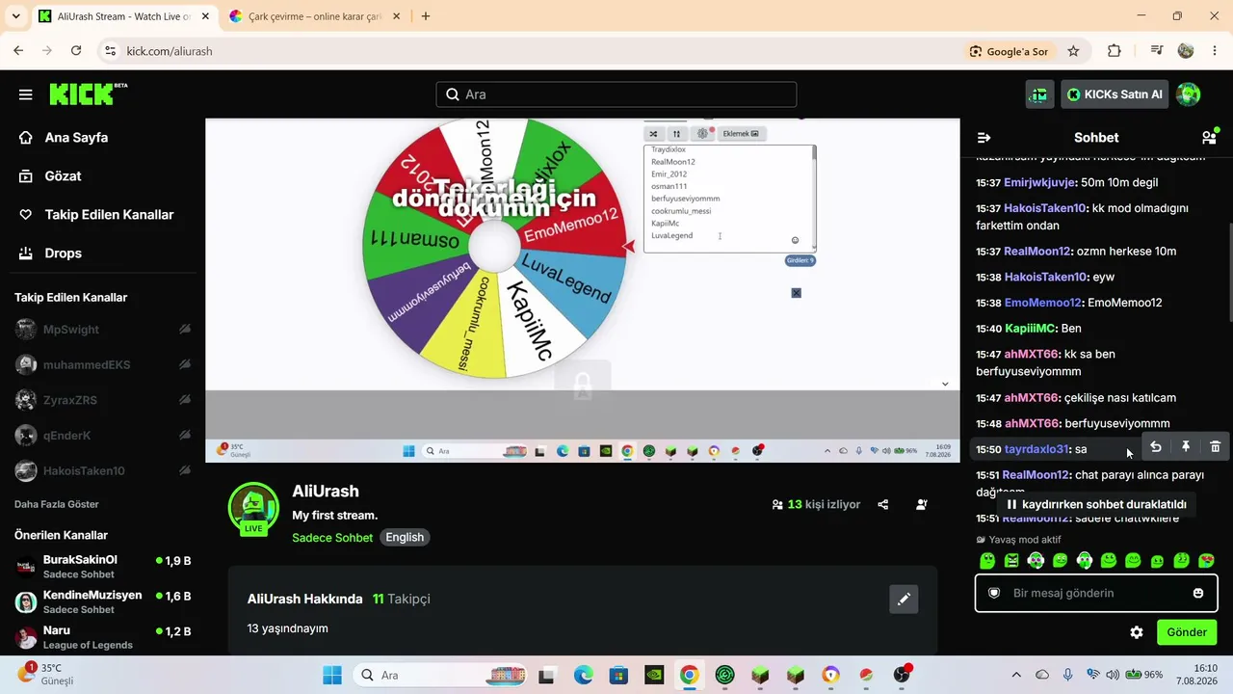Open Chrome tab search dropdown

click(15, 16)
